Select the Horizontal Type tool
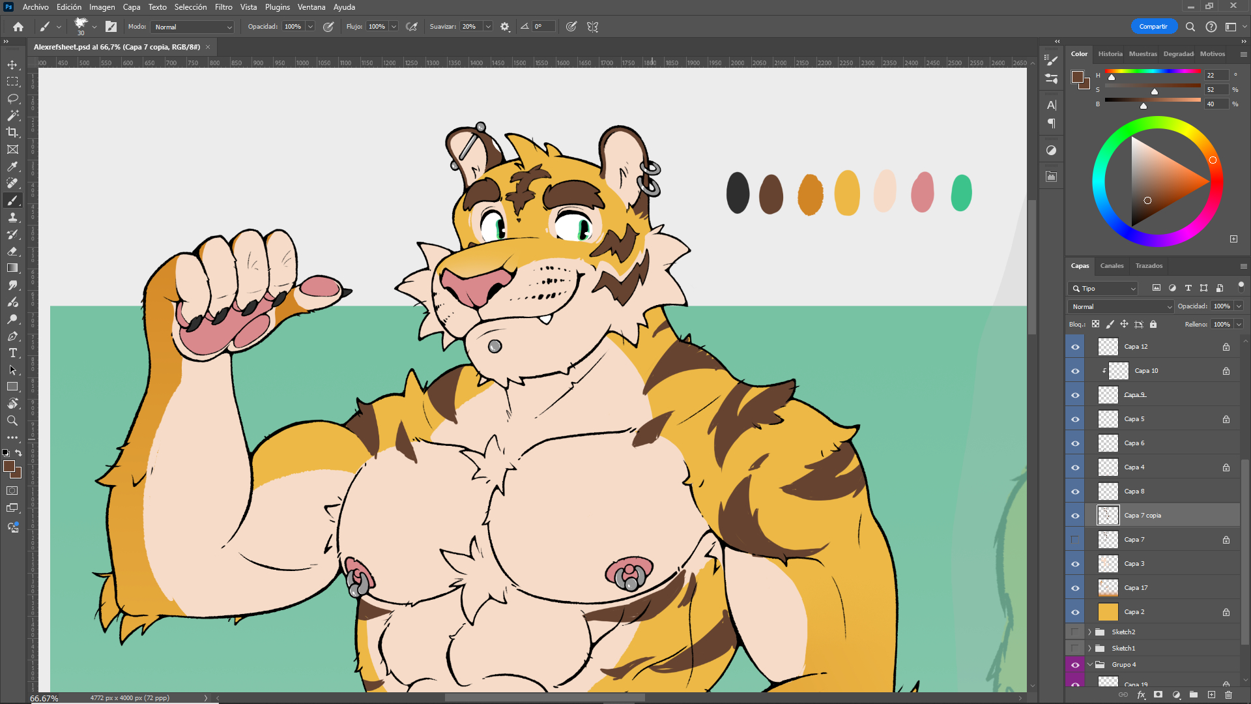The width and height of the screenshot is (1251, 704). click(x=12, y=353)
